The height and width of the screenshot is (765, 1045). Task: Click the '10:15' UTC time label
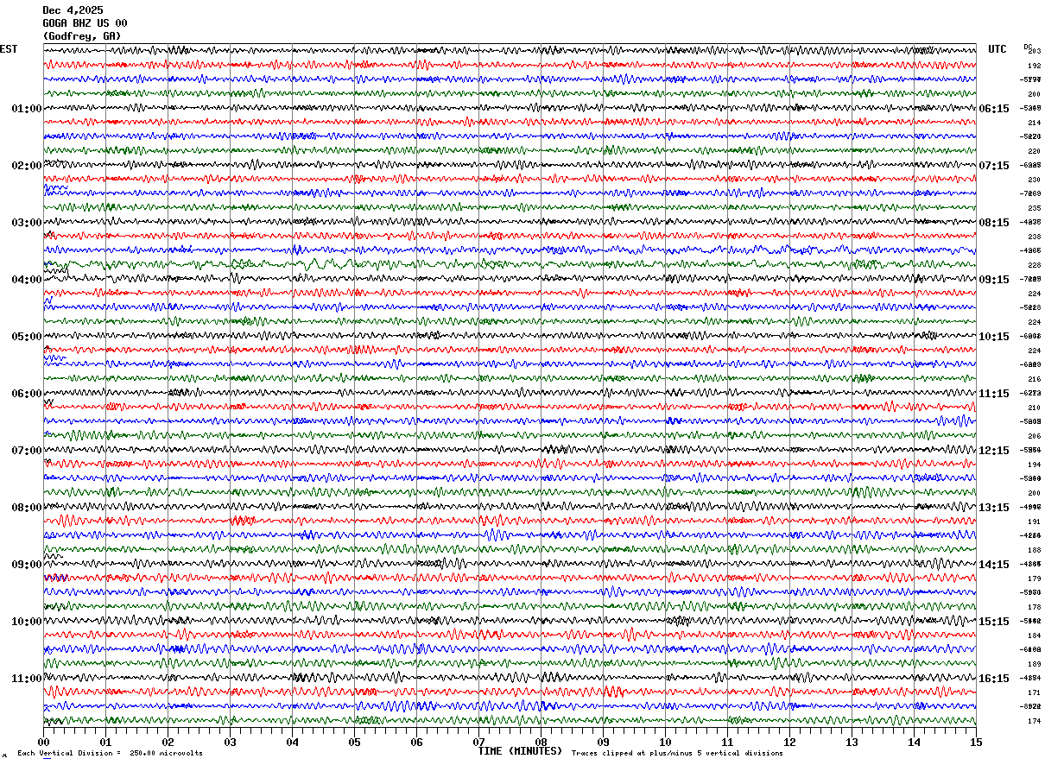coord(994,337)
